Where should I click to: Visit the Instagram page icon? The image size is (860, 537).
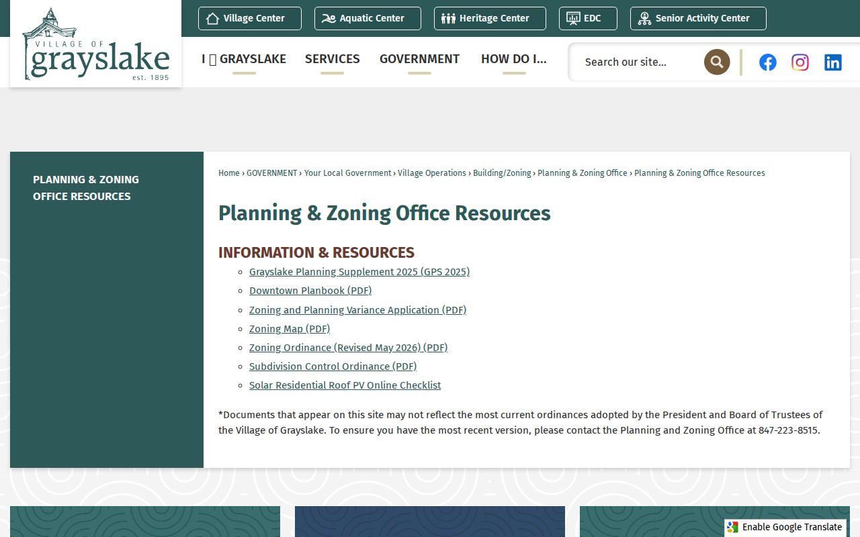[800, 62]
